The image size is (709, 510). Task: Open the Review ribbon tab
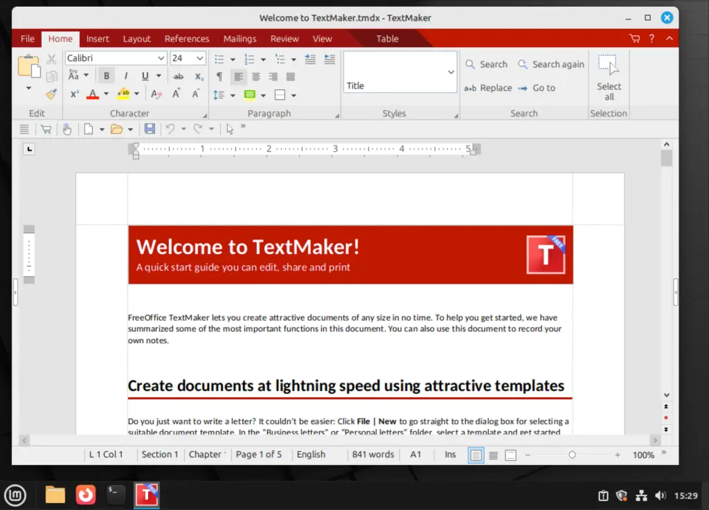[x=285, y=39]
